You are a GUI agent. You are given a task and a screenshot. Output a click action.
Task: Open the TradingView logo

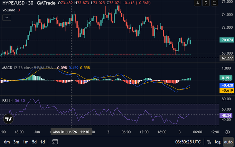[8, 119]
